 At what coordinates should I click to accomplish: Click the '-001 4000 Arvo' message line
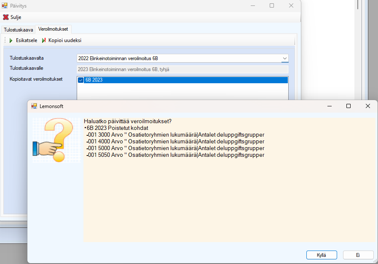pyautogui.click(x=175, y=141)
